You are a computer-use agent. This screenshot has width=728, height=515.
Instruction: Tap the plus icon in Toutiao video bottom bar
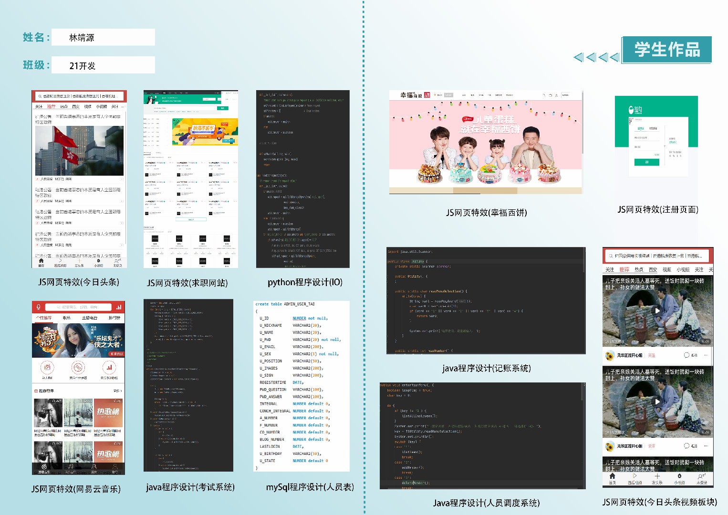coord(657,476)
